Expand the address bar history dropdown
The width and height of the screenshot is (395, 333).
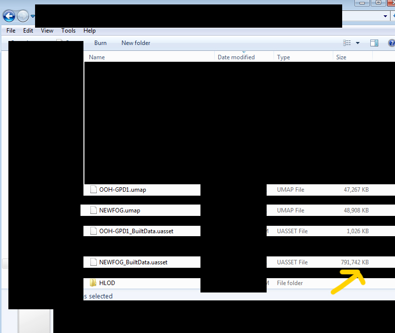(386, 16)
